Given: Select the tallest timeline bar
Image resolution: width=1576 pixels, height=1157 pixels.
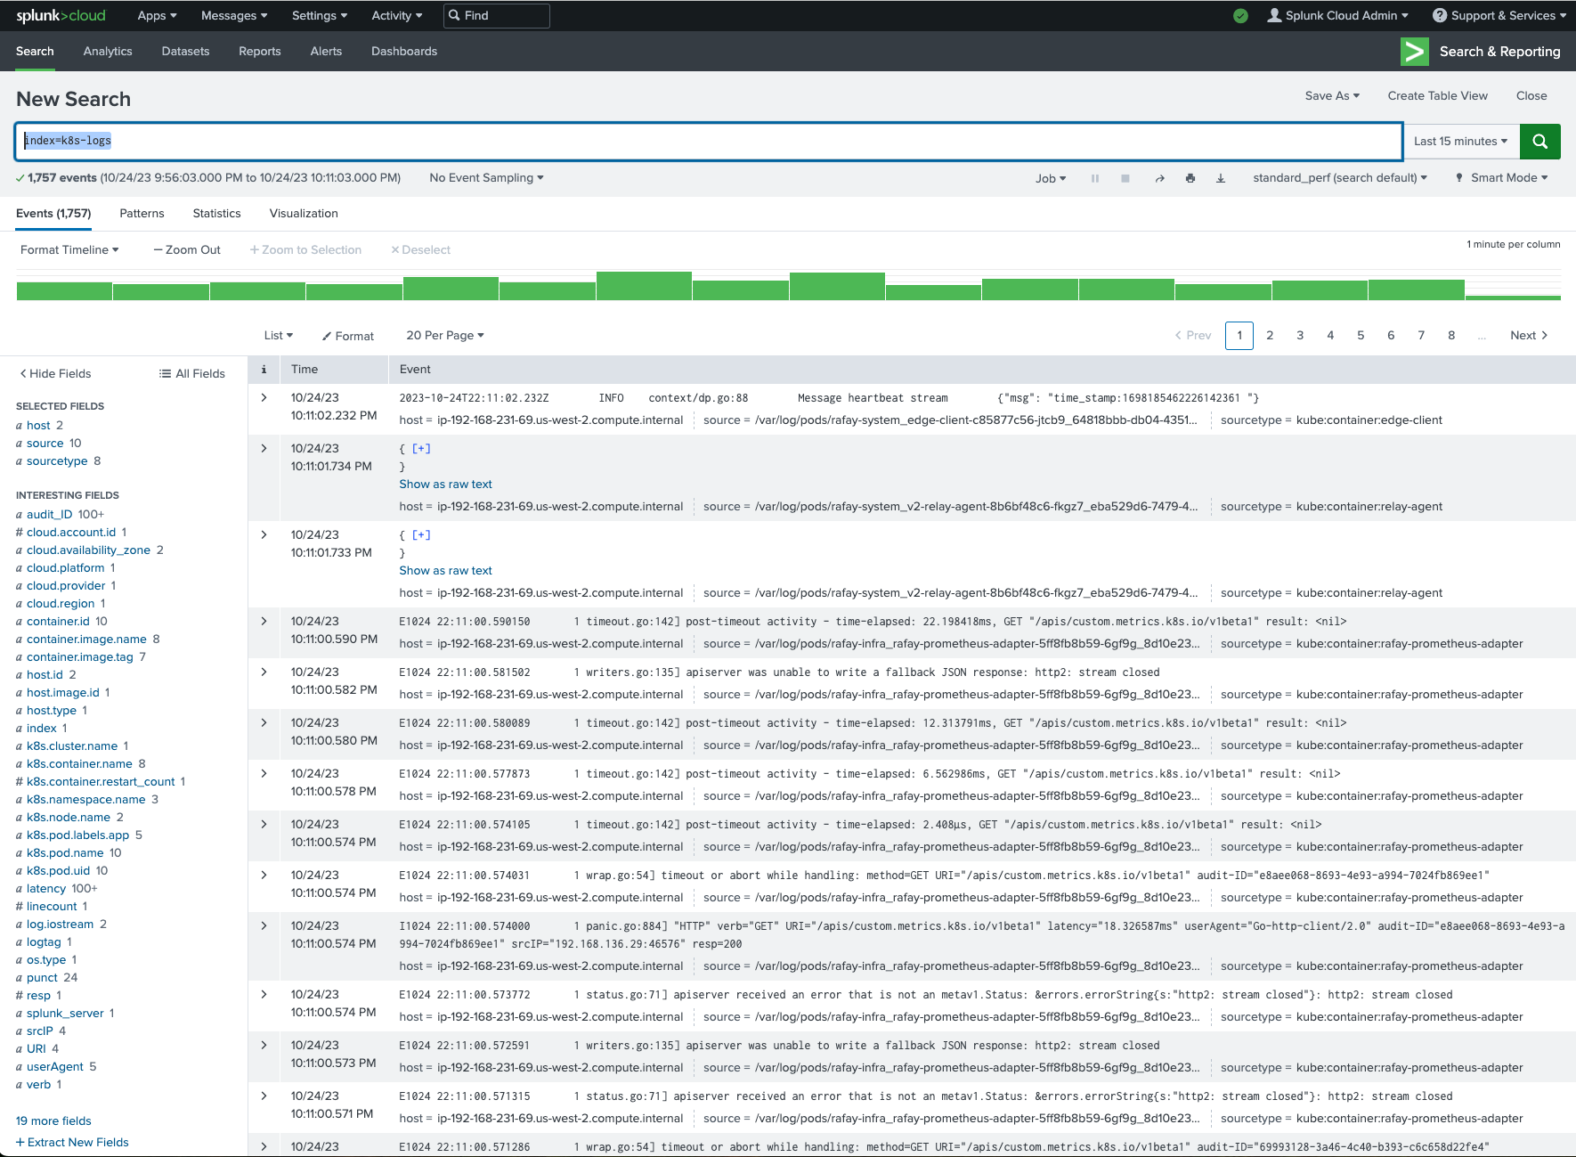Looking at the screenshot, I should pos(644,286).
